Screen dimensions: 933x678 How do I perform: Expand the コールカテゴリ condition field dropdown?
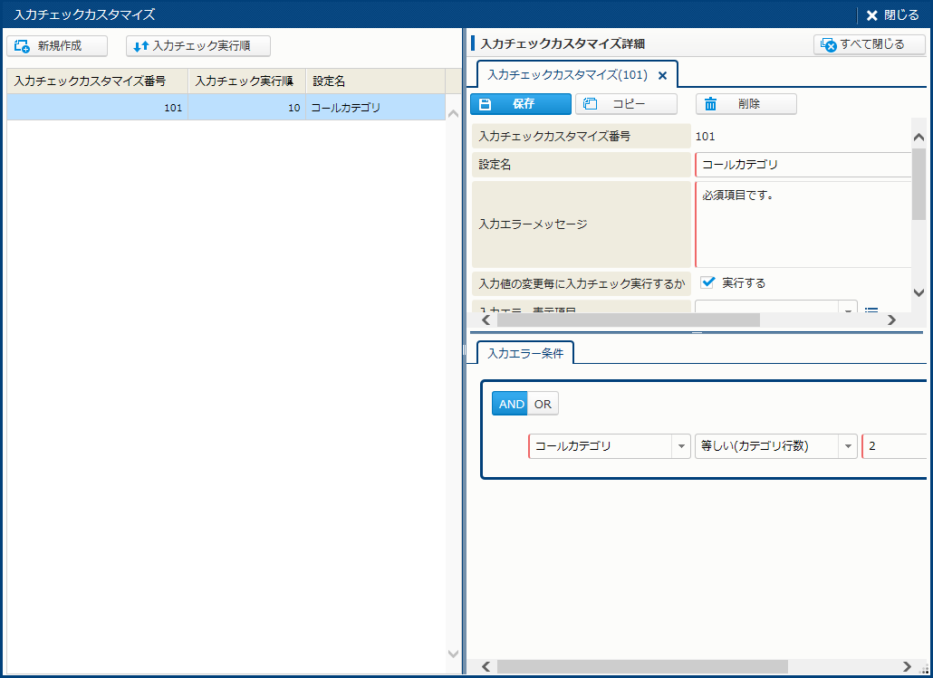click(680, 446)
